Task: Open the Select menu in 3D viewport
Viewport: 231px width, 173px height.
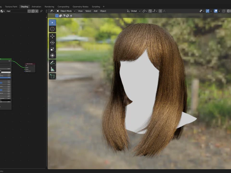Action: [x=88, y=11]
